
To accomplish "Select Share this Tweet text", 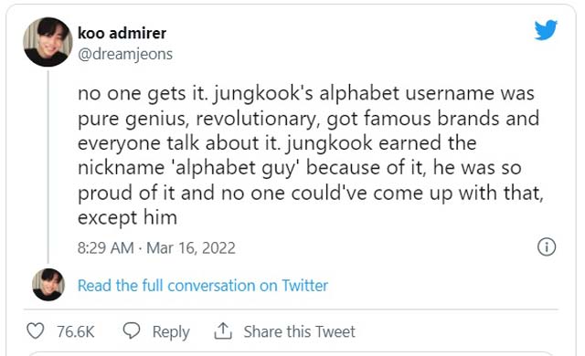I will click(x=299, y=331).
